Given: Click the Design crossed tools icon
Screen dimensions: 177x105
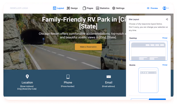Looking at the screenshot, I should tap(68, 8).
